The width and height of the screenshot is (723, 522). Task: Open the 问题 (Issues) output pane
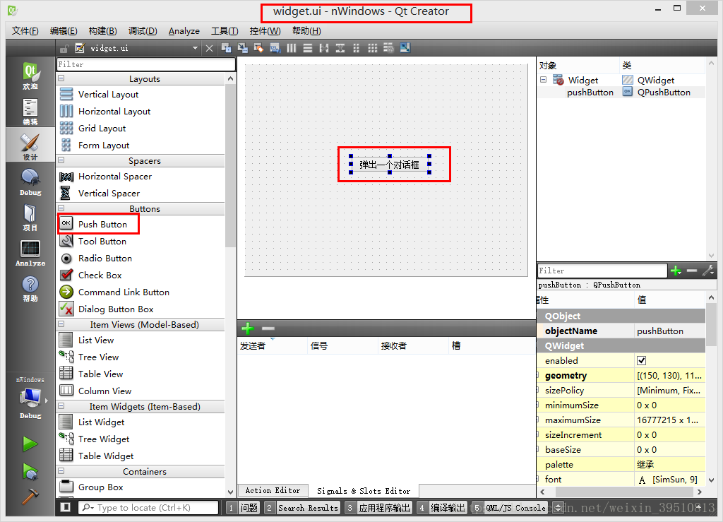(244, 508)
